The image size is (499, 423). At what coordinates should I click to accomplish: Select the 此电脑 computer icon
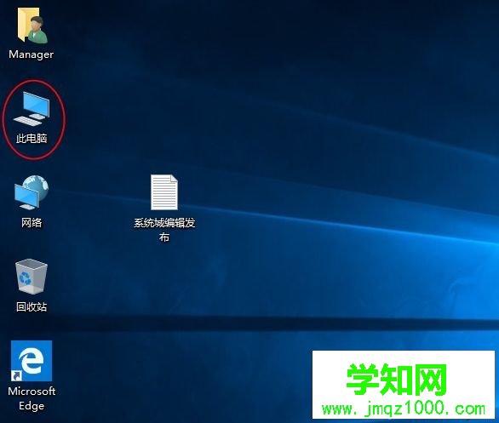[x=32, y=109]
